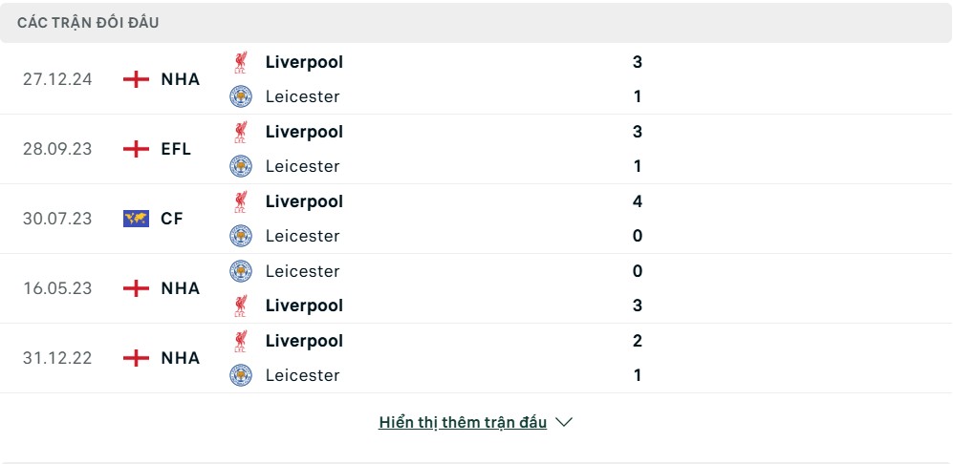Screen dimensions: 953x464
Task: Open Hiển thị thêm trận đấu link
Action: [463, 423]
